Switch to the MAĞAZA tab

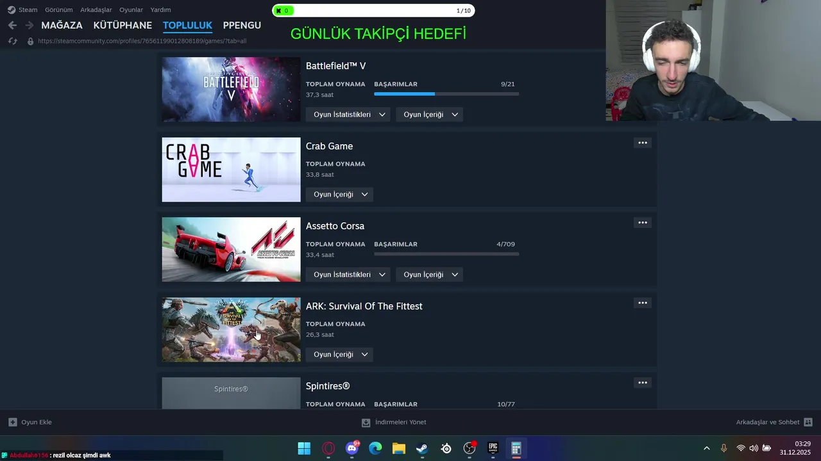point(62,25)
